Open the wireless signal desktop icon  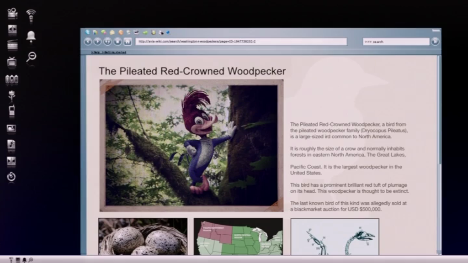click(31, 16)
